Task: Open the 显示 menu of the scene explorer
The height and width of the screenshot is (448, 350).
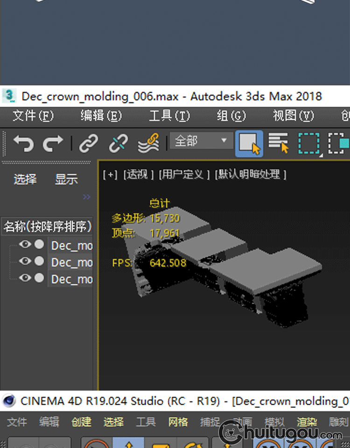Action: coord(66,179)
